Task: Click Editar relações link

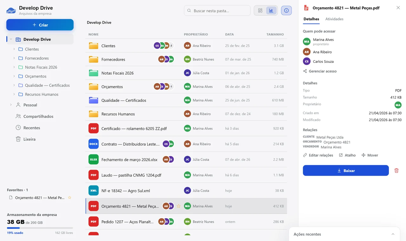Action: coord(318,155)
